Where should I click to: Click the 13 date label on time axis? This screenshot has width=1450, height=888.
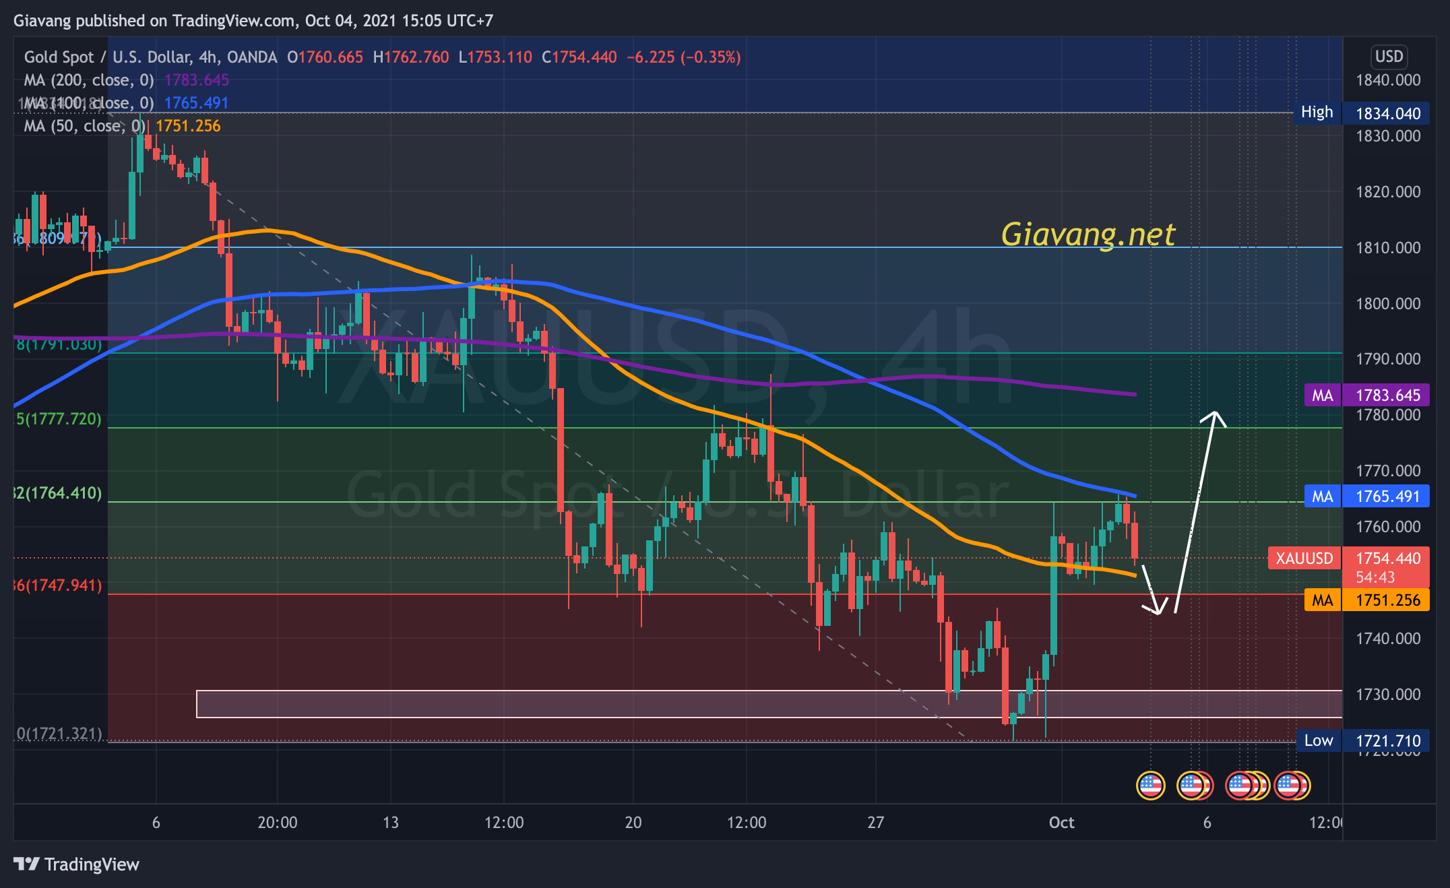[x=391, y=823]
